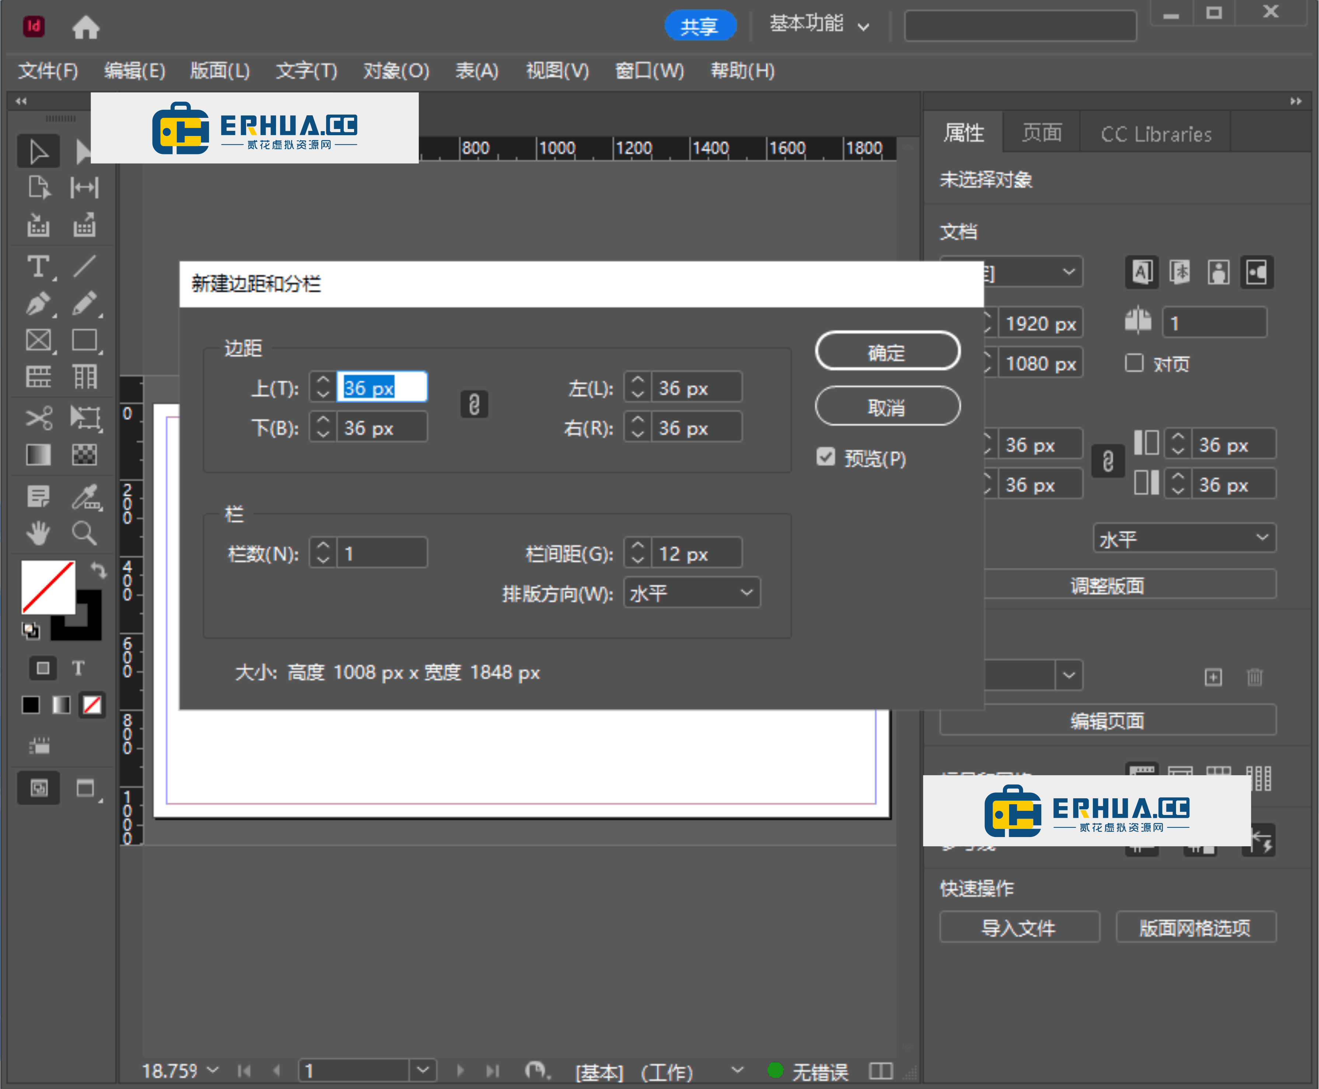Open 编辑(E) menu
The width and height of the screenshot is (1319, 1089).
click(x=135, y=70)
